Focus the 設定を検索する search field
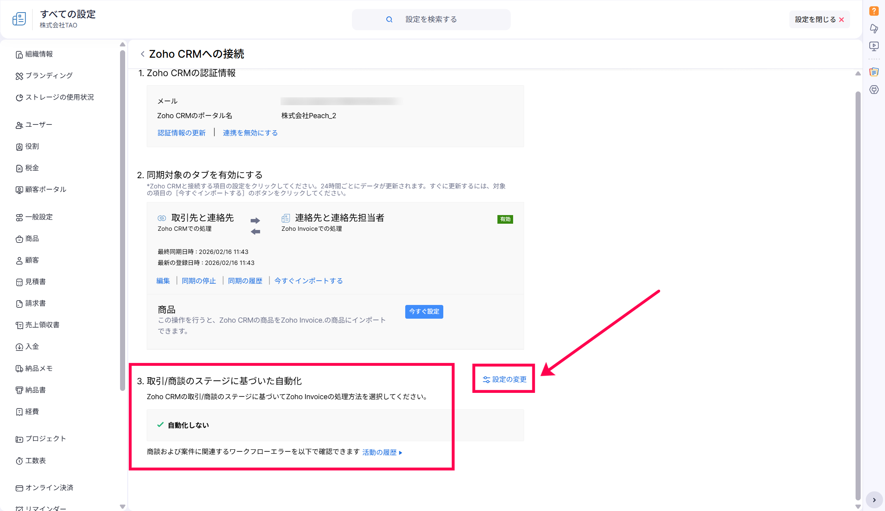 point(431,19)
